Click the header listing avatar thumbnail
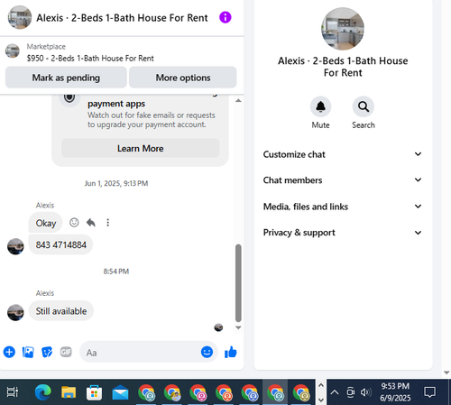Screen dimensions: 451x405 click(x=20, y=17)
